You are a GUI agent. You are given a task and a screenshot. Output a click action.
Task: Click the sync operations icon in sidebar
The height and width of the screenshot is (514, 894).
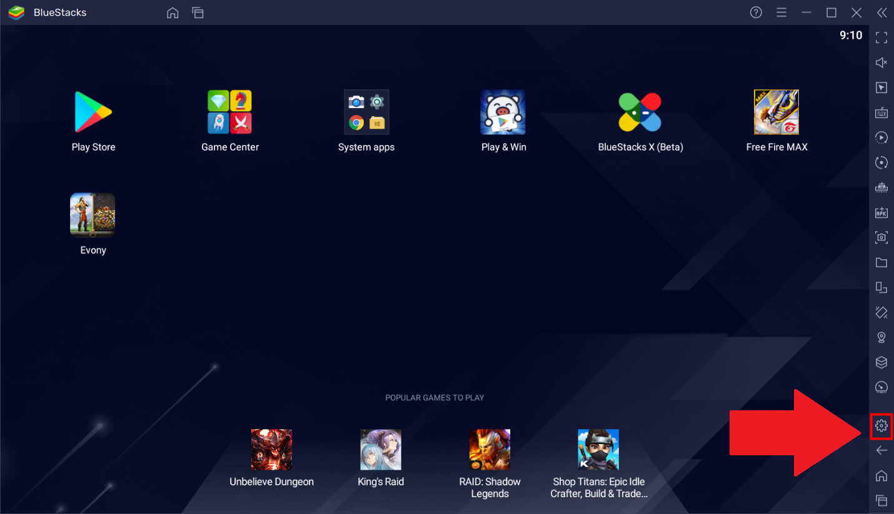(x=881, y=162)
